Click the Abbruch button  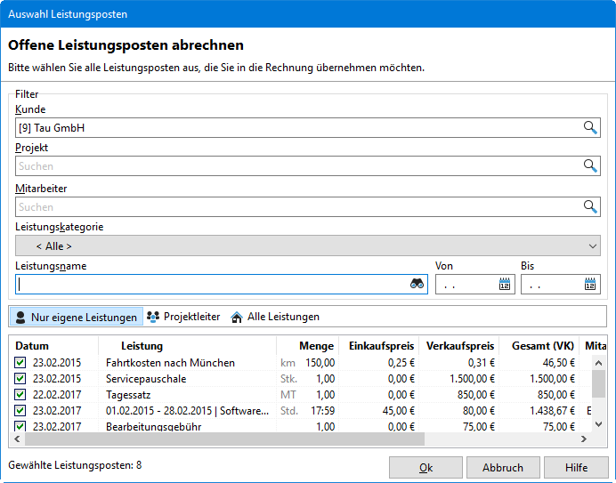pyautogui.click(x=502, y=468)
